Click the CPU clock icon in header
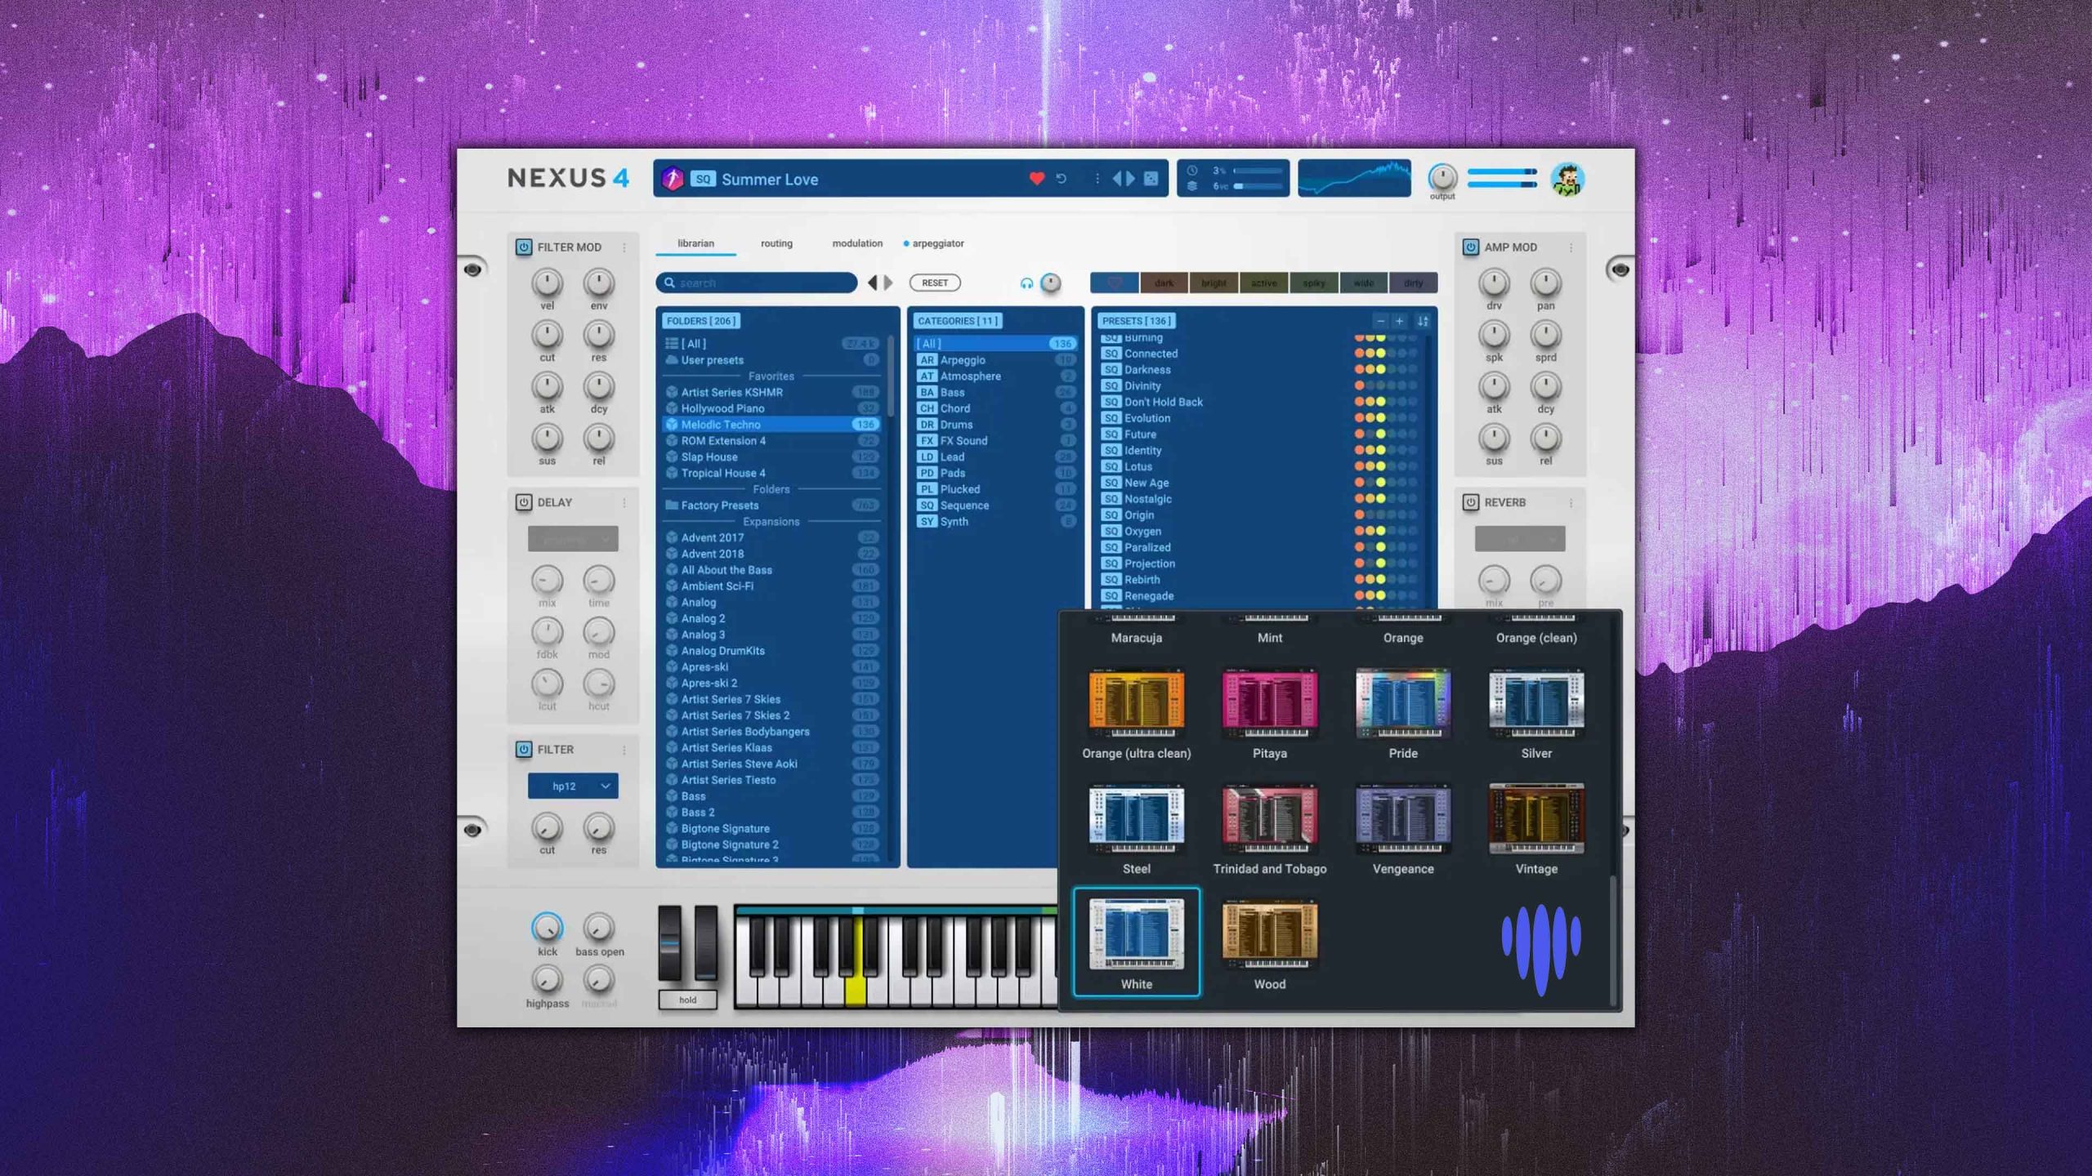 (x=1192, y=171)
